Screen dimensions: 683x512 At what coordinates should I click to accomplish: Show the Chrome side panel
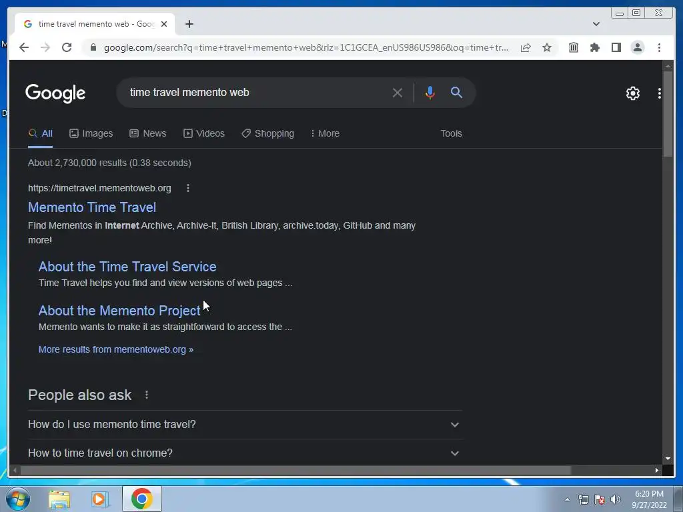[616, 47]
